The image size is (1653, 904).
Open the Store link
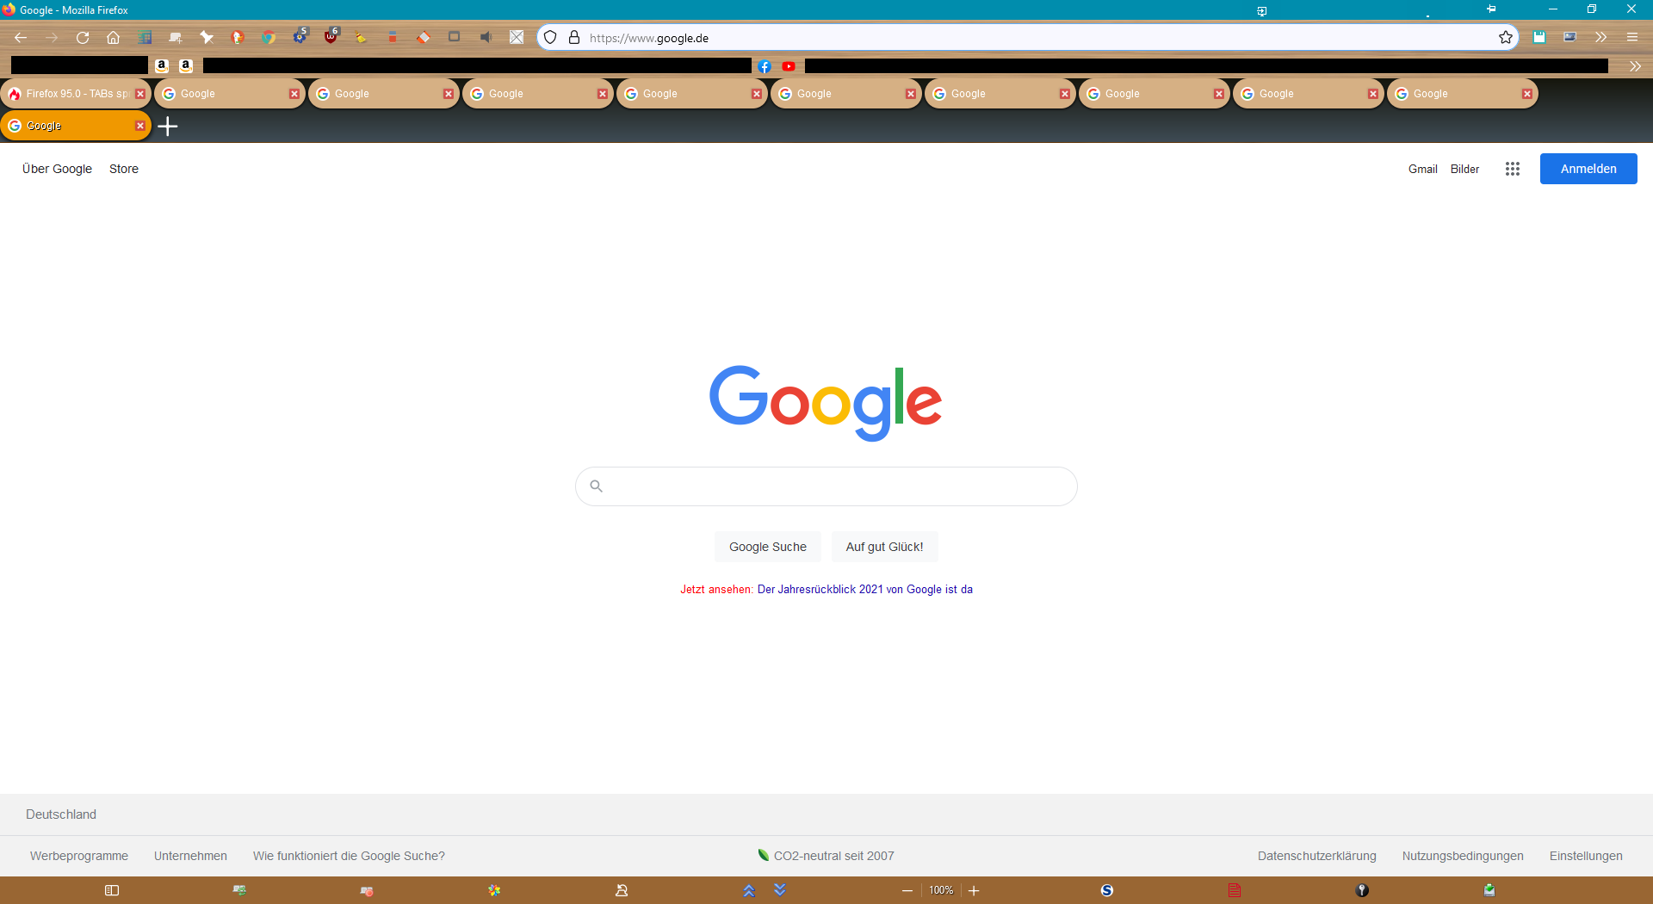[x=124, y=169]
